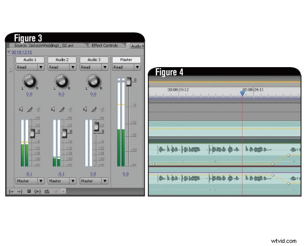The image size is (307, 246).
Task: Solo the Audio 1 track
Action: point(30,109)
